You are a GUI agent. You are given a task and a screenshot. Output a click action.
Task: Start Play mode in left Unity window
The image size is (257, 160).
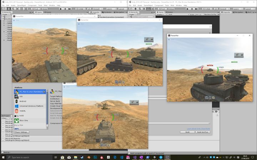tap(61, 9)
